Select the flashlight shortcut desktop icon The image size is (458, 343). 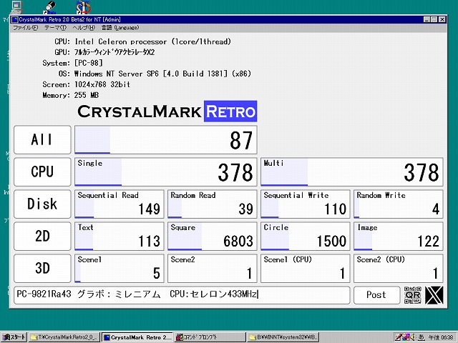pos(49,7)
